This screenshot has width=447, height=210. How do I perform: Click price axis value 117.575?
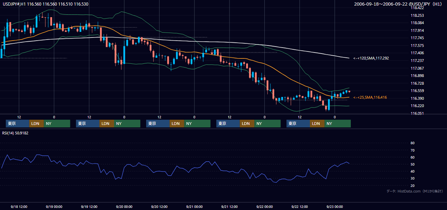pos(417,45)
